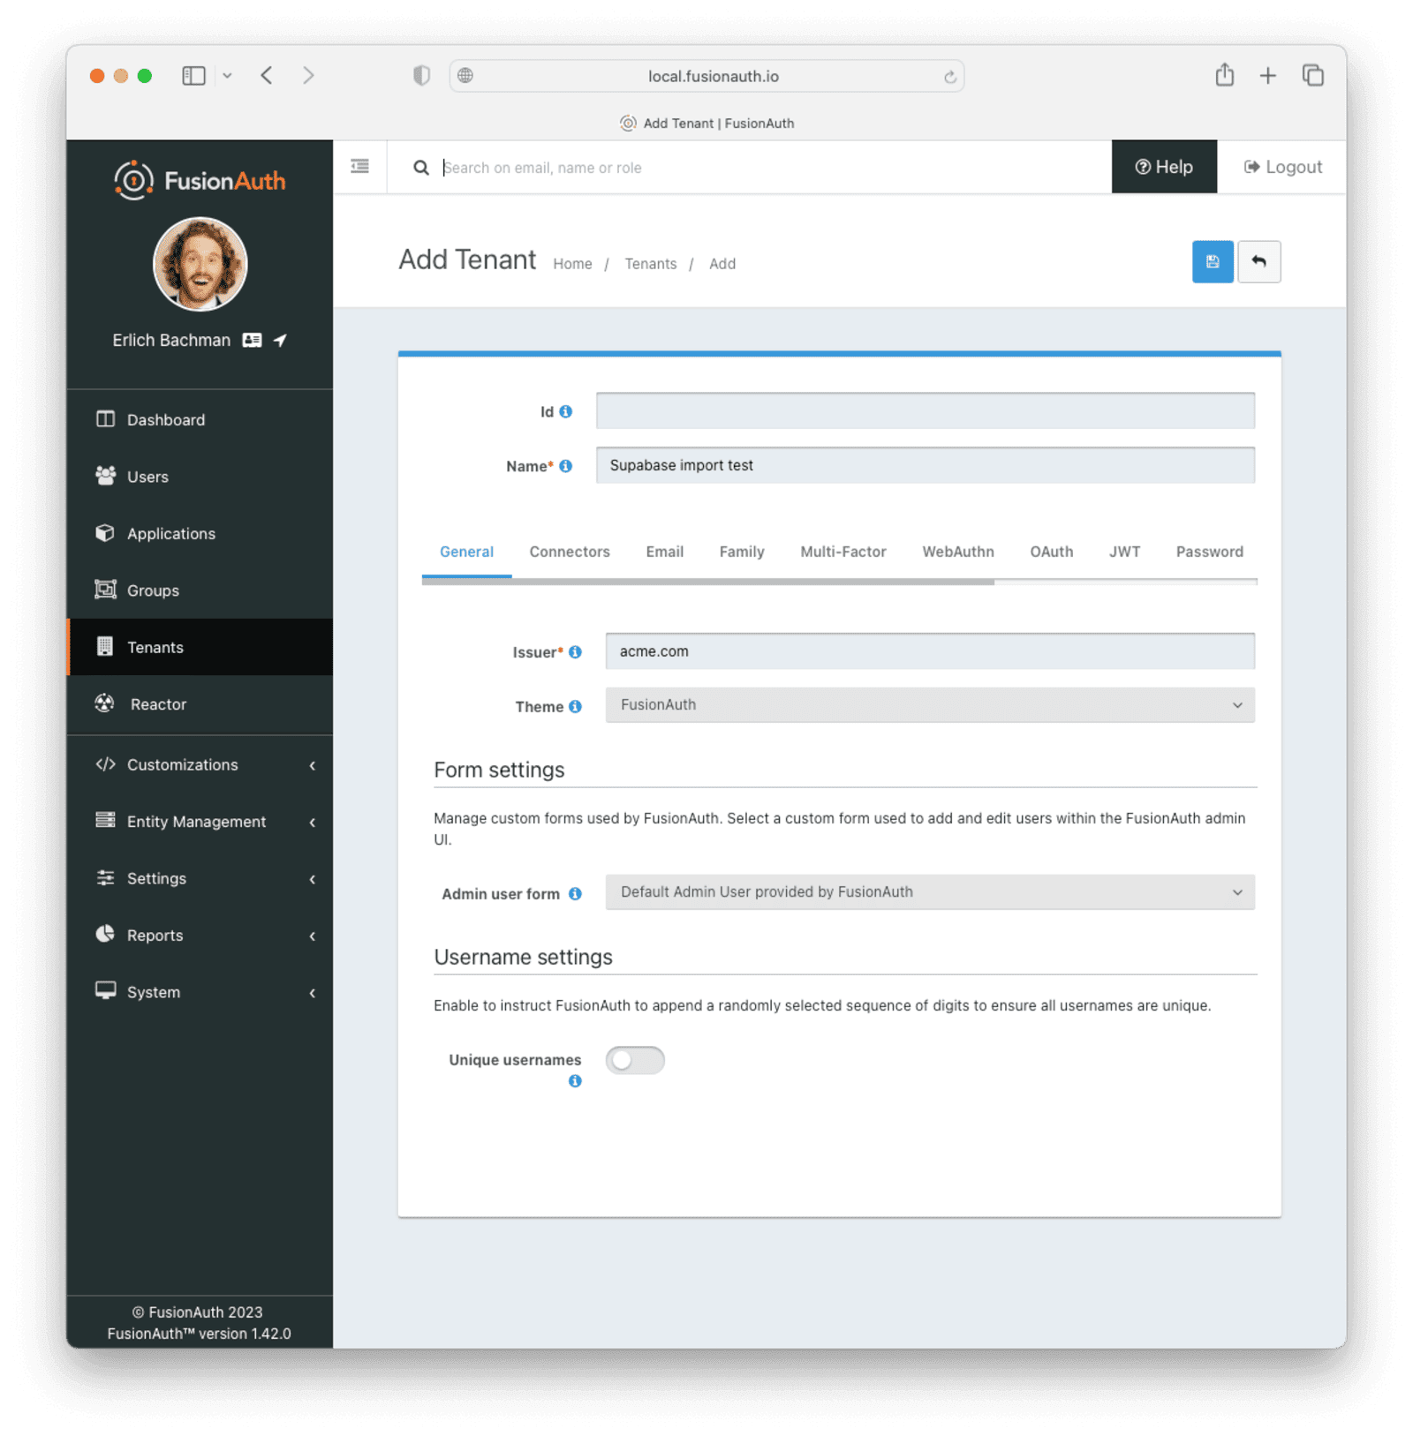Switch to the OAuth tab
This screenshot has width=1413, height=1436.
pyautogui.click(x=1051, y=552)
